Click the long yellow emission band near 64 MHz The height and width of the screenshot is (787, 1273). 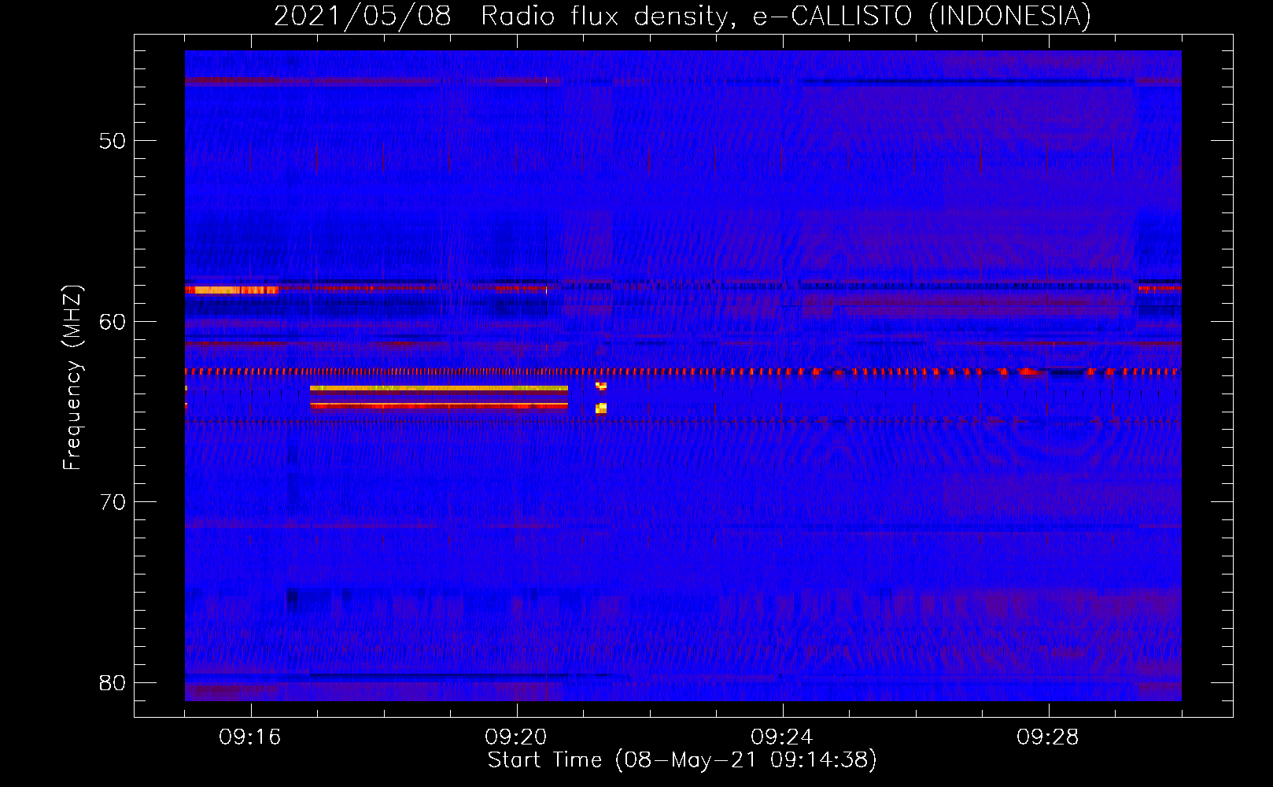pos(438,388)
